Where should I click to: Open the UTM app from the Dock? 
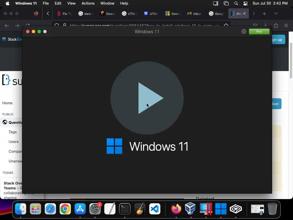236,209
